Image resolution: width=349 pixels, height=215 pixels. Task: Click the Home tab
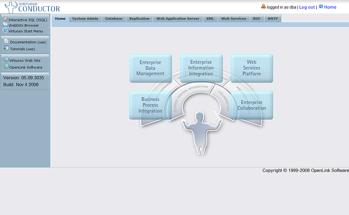tap(60, 18)
